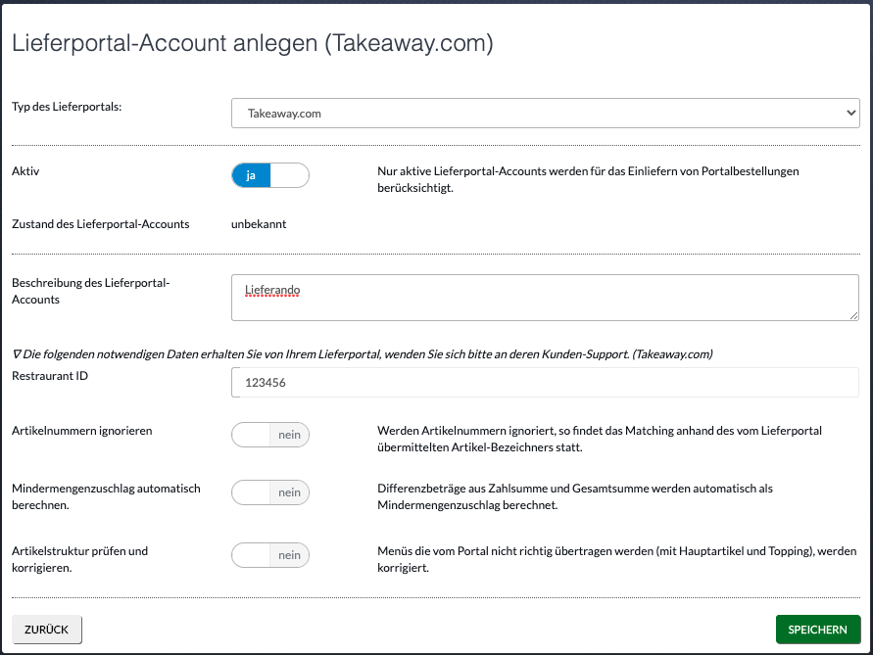Select the unbekannt status value
Viewport: 873px width, 655px height.
pos(259,224)
